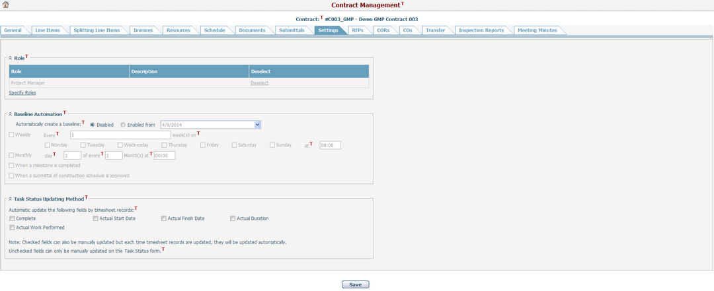The width and height of the screenshot is (714, 291).
Task: Tick the Actual Work Performed checkbox
Action: tap(12, 228)
